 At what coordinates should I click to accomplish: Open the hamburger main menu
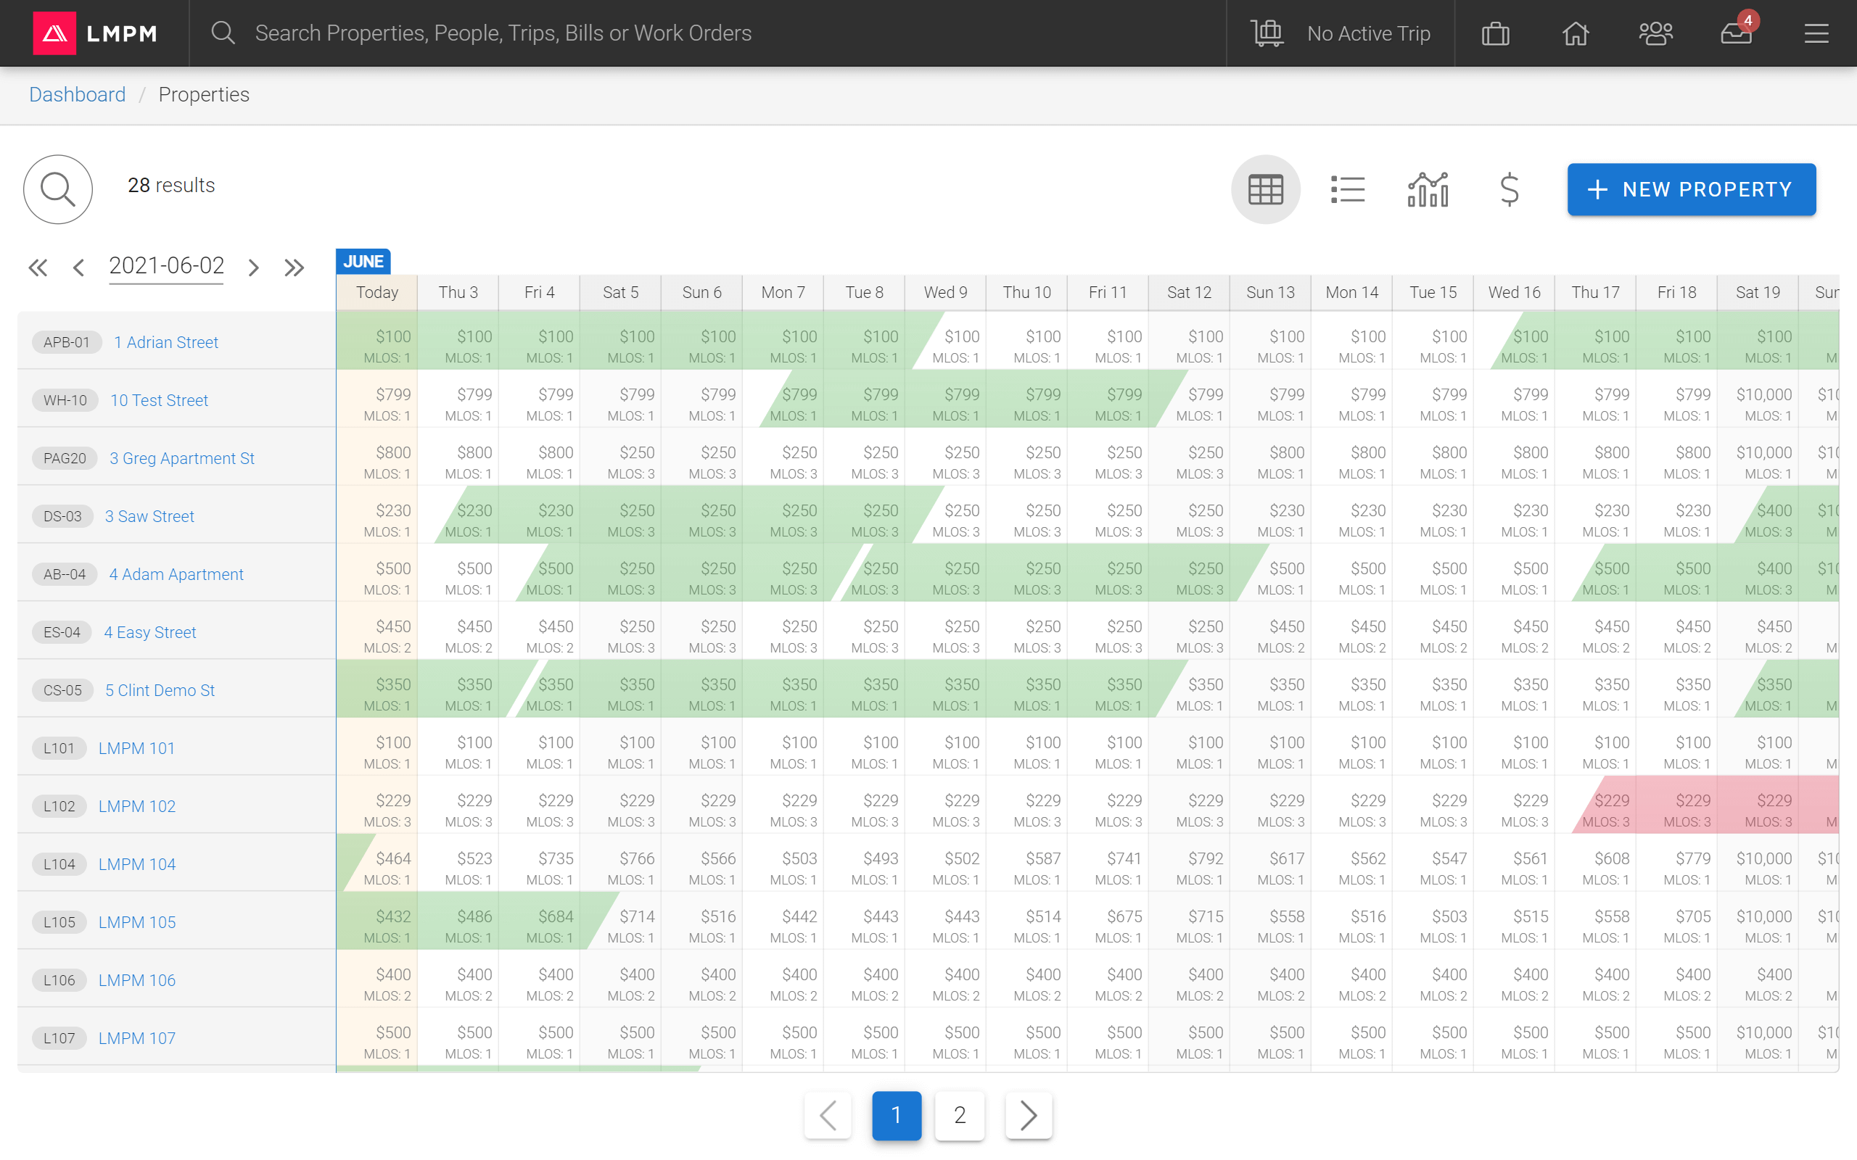click(x=1816, y=33)
